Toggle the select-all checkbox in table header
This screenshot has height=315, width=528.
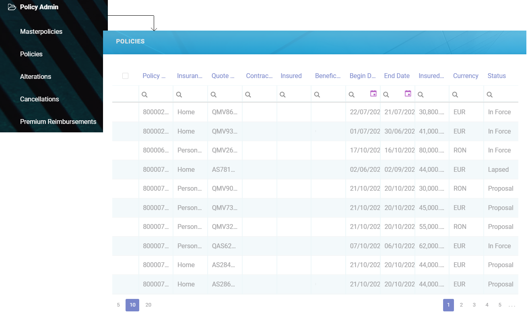[x=125, y=76]
